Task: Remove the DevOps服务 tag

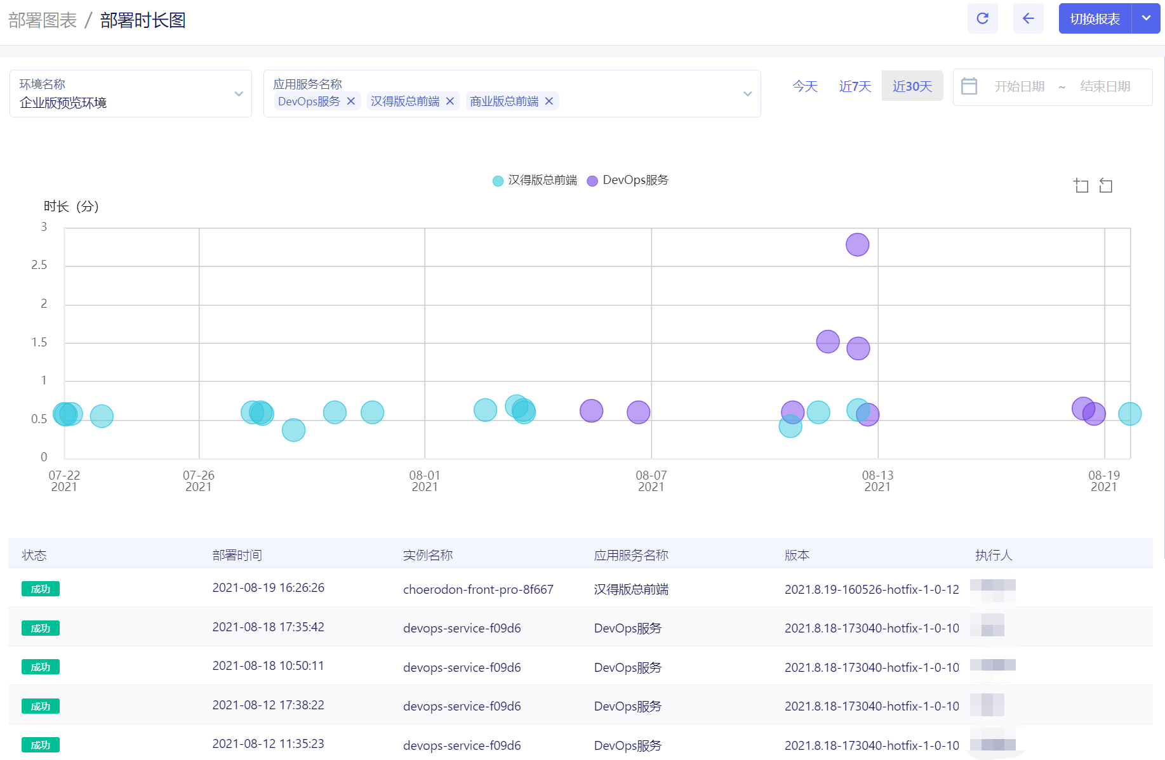Action: point(350,102)
